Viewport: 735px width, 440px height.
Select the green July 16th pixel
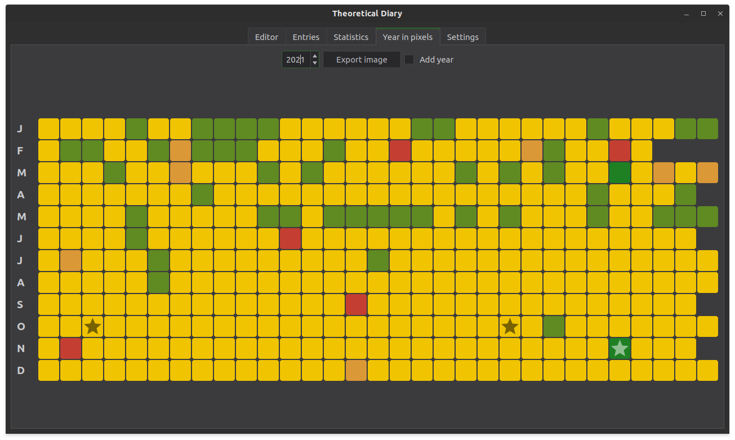point(378,260)
